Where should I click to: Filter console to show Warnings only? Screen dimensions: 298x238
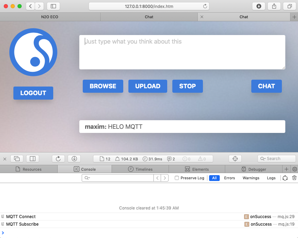pyautogui.click(x=251, y=178)
